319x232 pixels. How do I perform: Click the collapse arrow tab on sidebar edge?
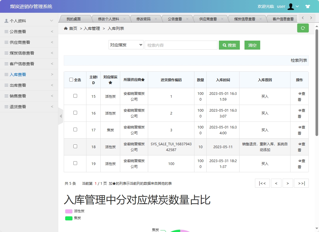click(60, 116)
